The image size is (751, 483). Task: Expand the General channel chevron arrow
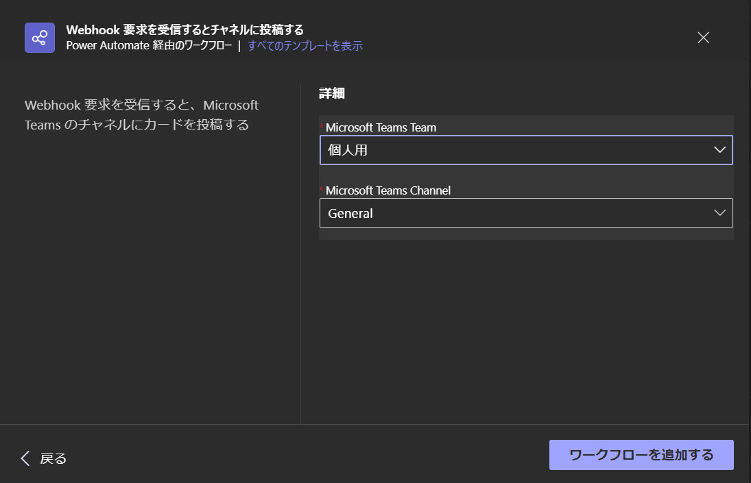coord(719,213)
